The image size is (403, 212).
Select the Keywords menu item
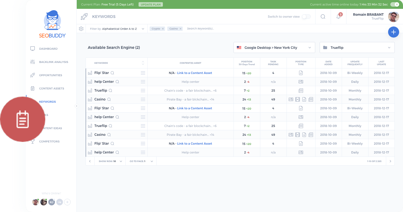(x=47, y=102)
